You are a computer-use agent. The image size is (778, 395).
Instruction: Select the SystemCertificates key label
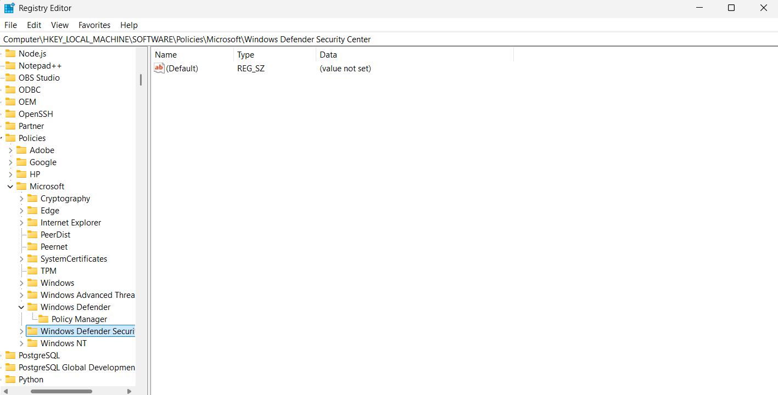point(74,259)
